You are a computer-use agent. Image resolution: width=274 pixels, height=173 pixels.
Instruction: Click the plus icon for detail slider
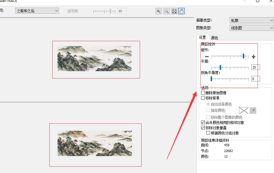point(254,56)
